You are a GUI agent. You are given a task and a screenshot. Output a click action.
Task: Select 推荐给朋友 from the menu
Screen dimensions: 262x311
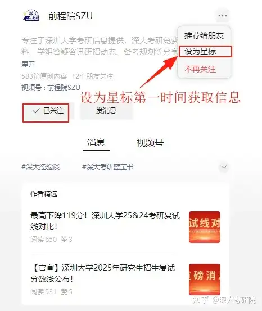point(204,35)
